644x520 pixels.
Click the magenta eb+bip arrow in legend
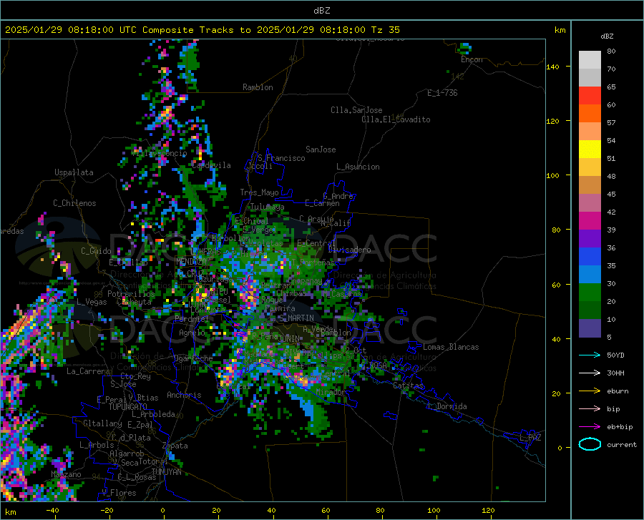(x=590, y=426)
